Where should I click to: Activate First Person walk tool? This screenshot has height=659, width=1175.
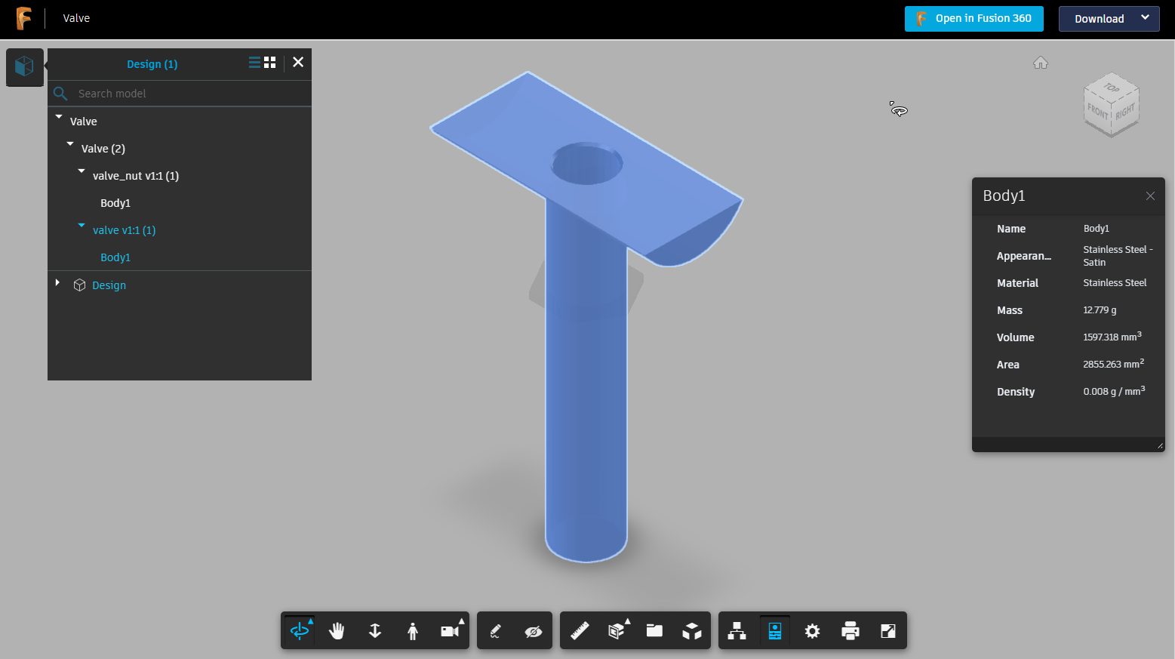point(413,630)
